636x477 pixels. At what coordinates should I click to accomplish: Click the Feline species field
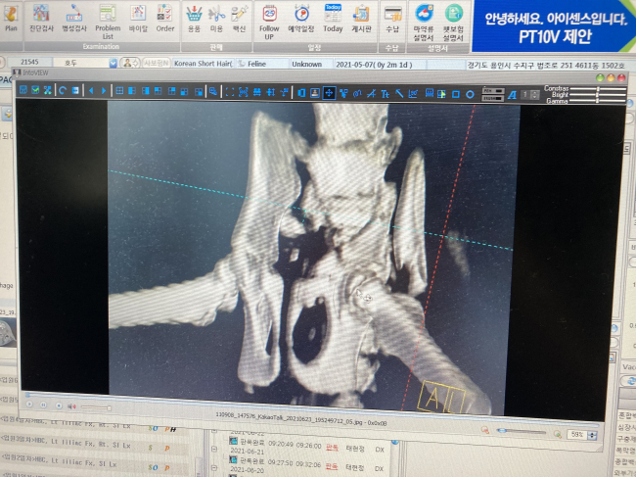(262, 64)
